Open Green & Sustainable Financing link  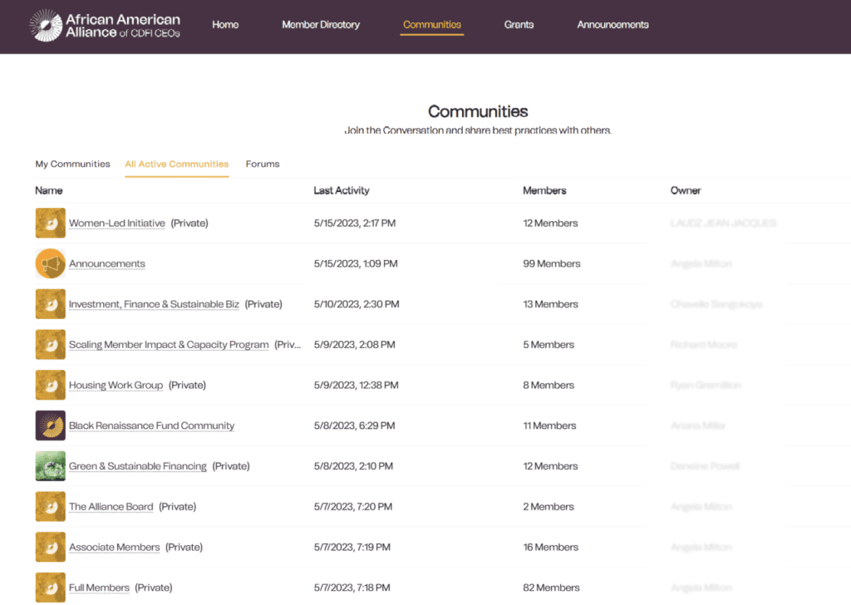coord(138,466)
